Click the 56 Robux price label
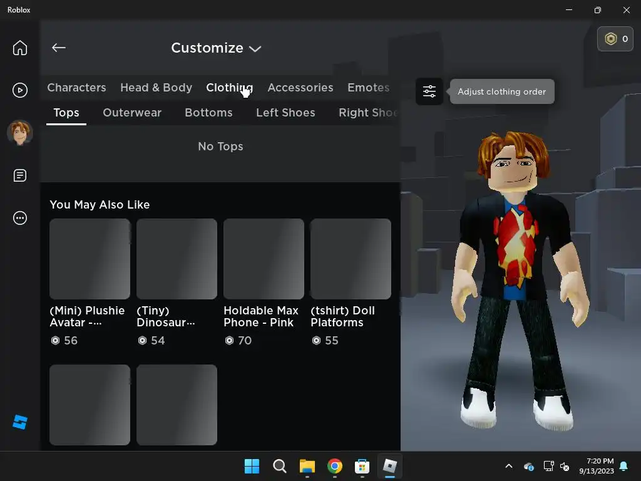The image size is (641, 481). [64, 340]
